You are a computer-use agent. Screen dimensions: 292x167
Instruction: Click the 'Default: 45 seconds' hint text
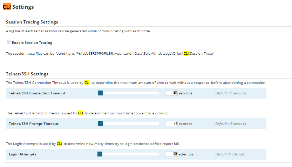point(230,93)
